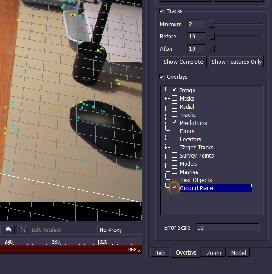Uncheck the Tracks section checkbox
Image resolution: width=272 pixels, height=274 pixels.
pos(162,11)
